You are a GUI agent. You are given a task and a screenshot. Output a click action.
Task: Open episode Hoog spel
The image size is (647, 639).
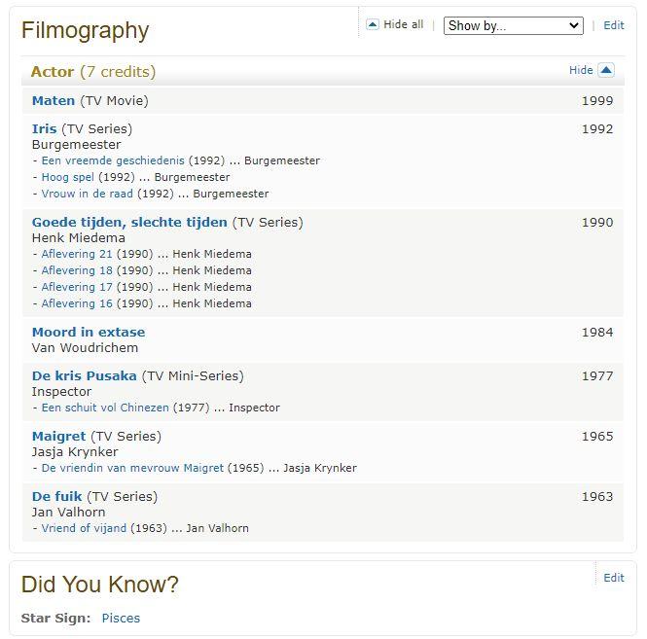coord(68,177)
